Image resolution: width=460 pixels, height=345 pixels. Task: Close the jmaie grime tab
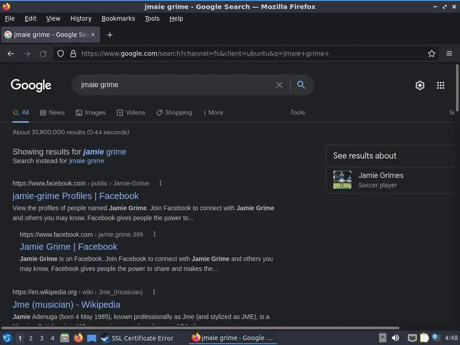pos(93,35)
